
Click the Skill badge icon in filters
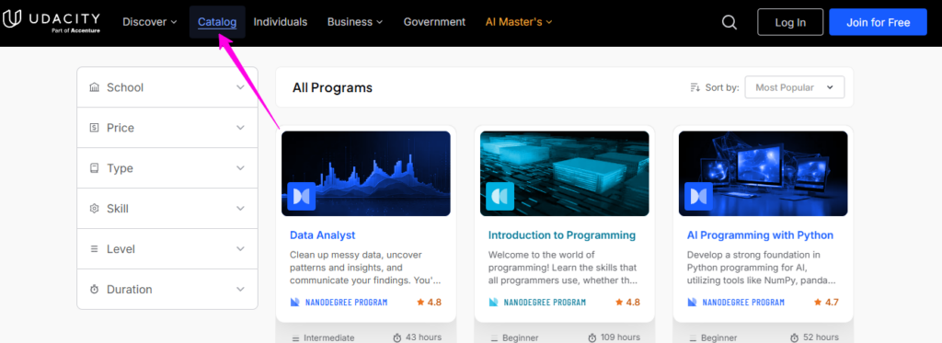coord(95,209)
